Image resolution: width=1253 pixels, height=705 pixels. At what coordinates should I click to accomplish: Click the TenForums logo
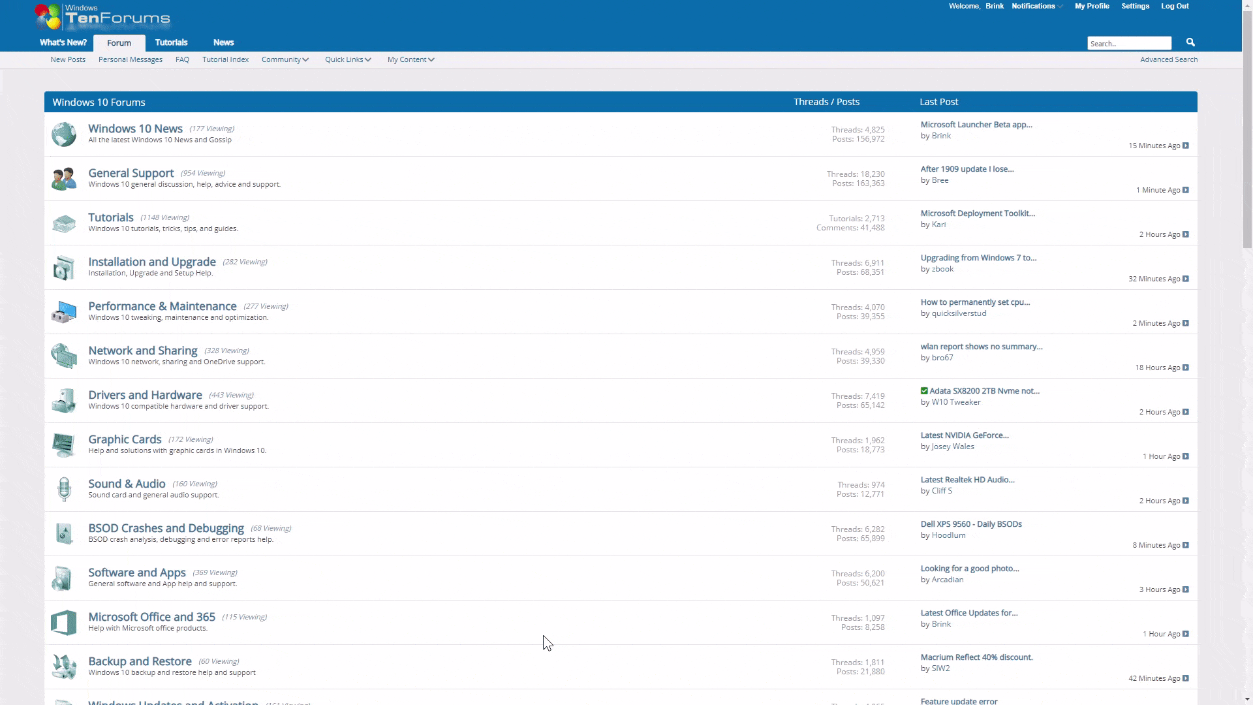click(x=102, y=18)
